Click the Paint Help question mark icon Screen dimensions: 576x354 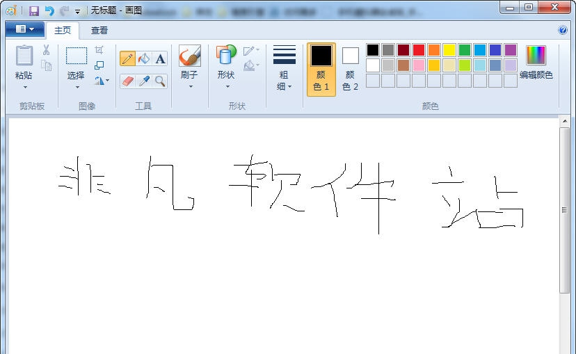[562, 30]
